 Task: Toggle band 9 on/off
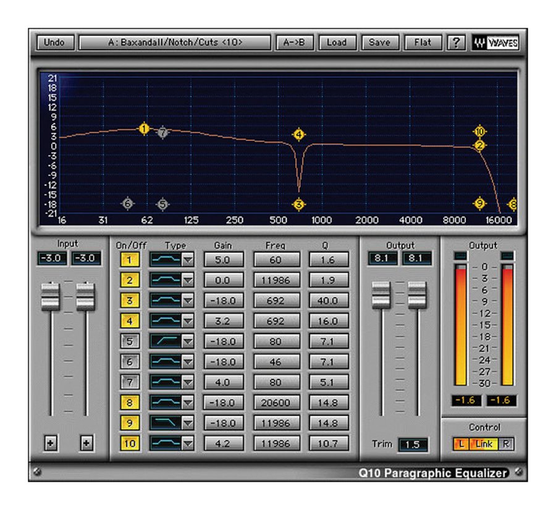130,423
